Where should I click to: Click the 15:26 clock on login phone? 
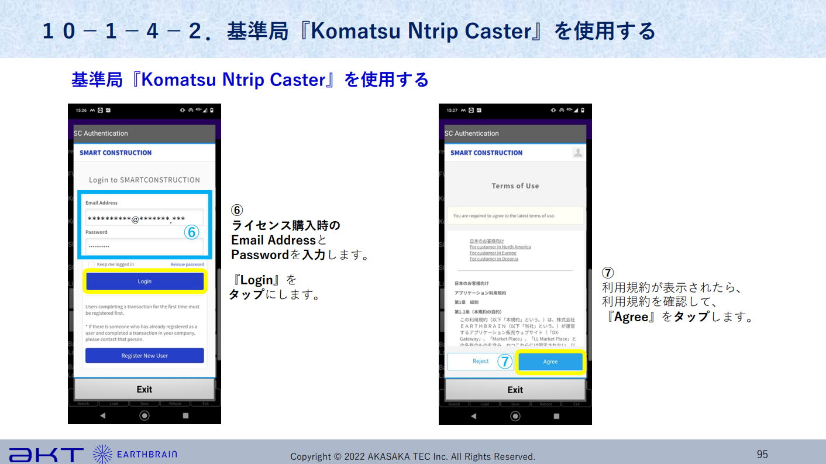[x=81, y=110]
